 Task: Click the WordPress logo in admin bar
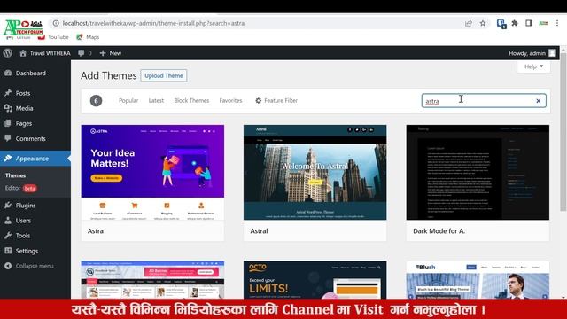7,53
